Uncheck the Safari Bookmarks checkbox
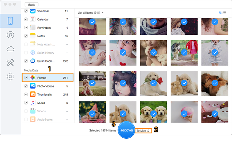 pos(26,61)
